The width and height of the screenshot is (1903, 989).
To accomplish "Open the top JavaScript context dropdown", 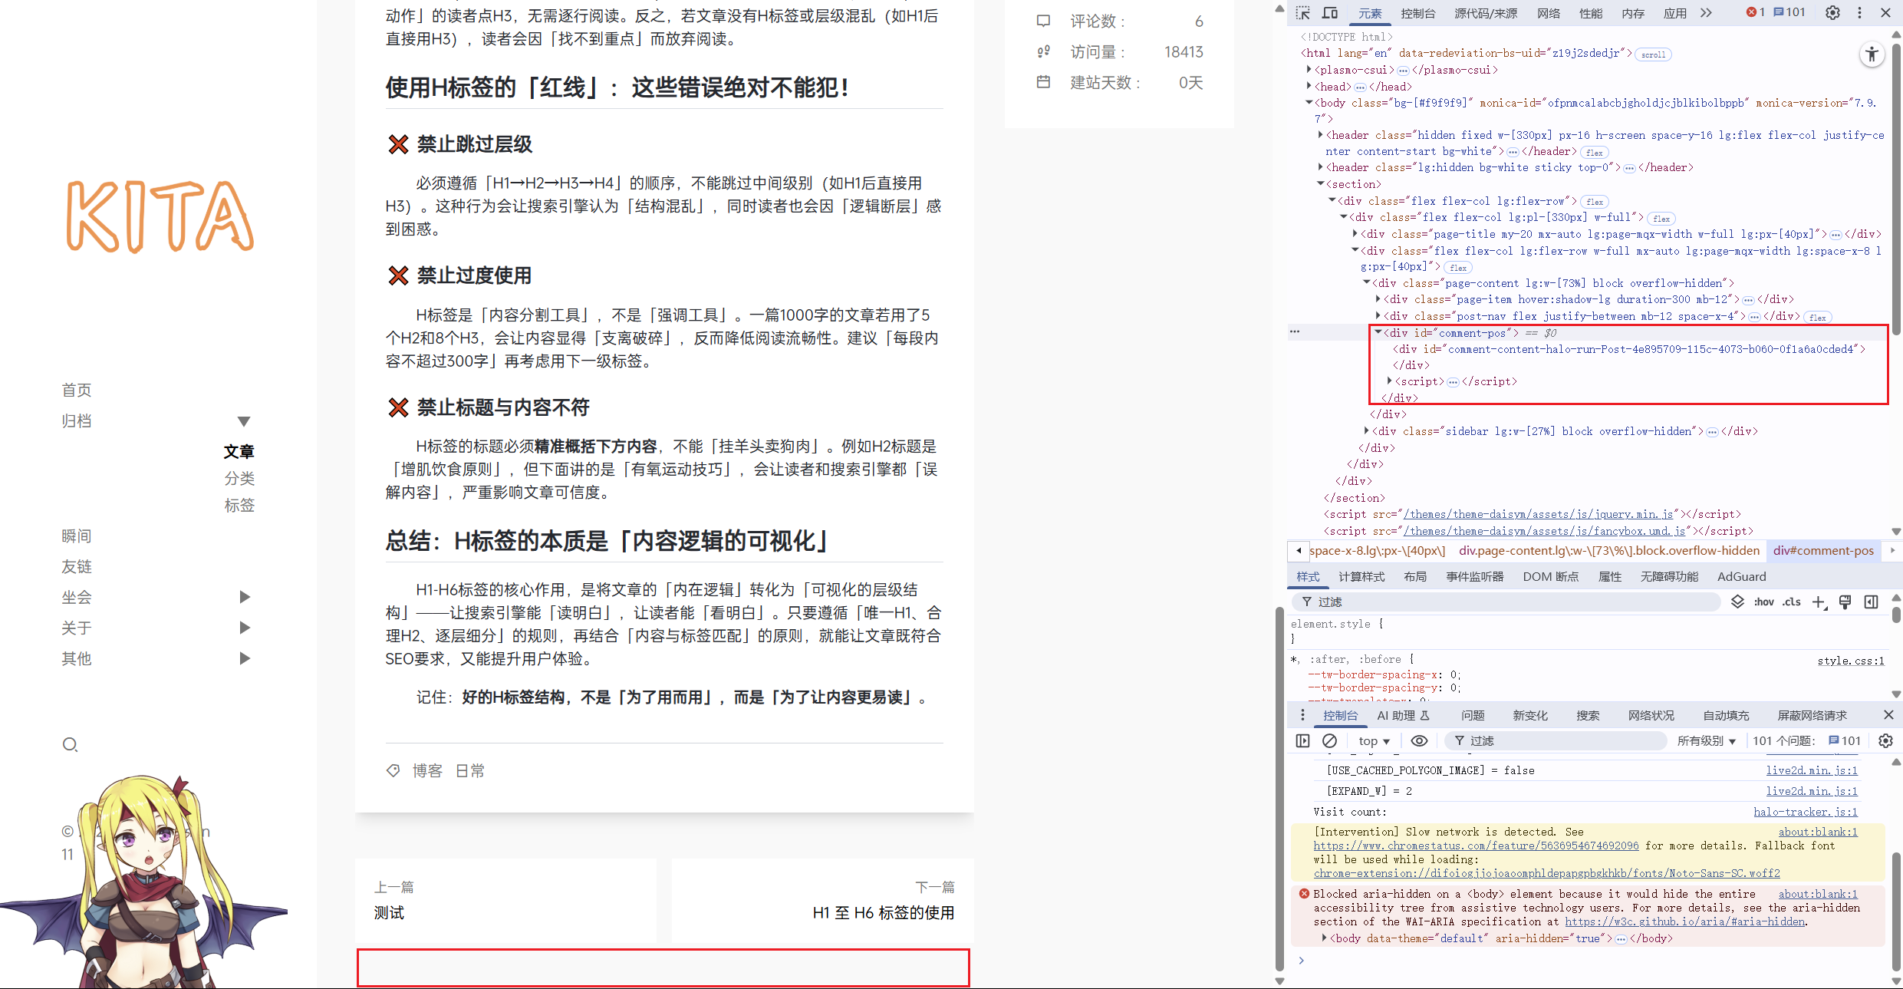I will [1374, 741].
